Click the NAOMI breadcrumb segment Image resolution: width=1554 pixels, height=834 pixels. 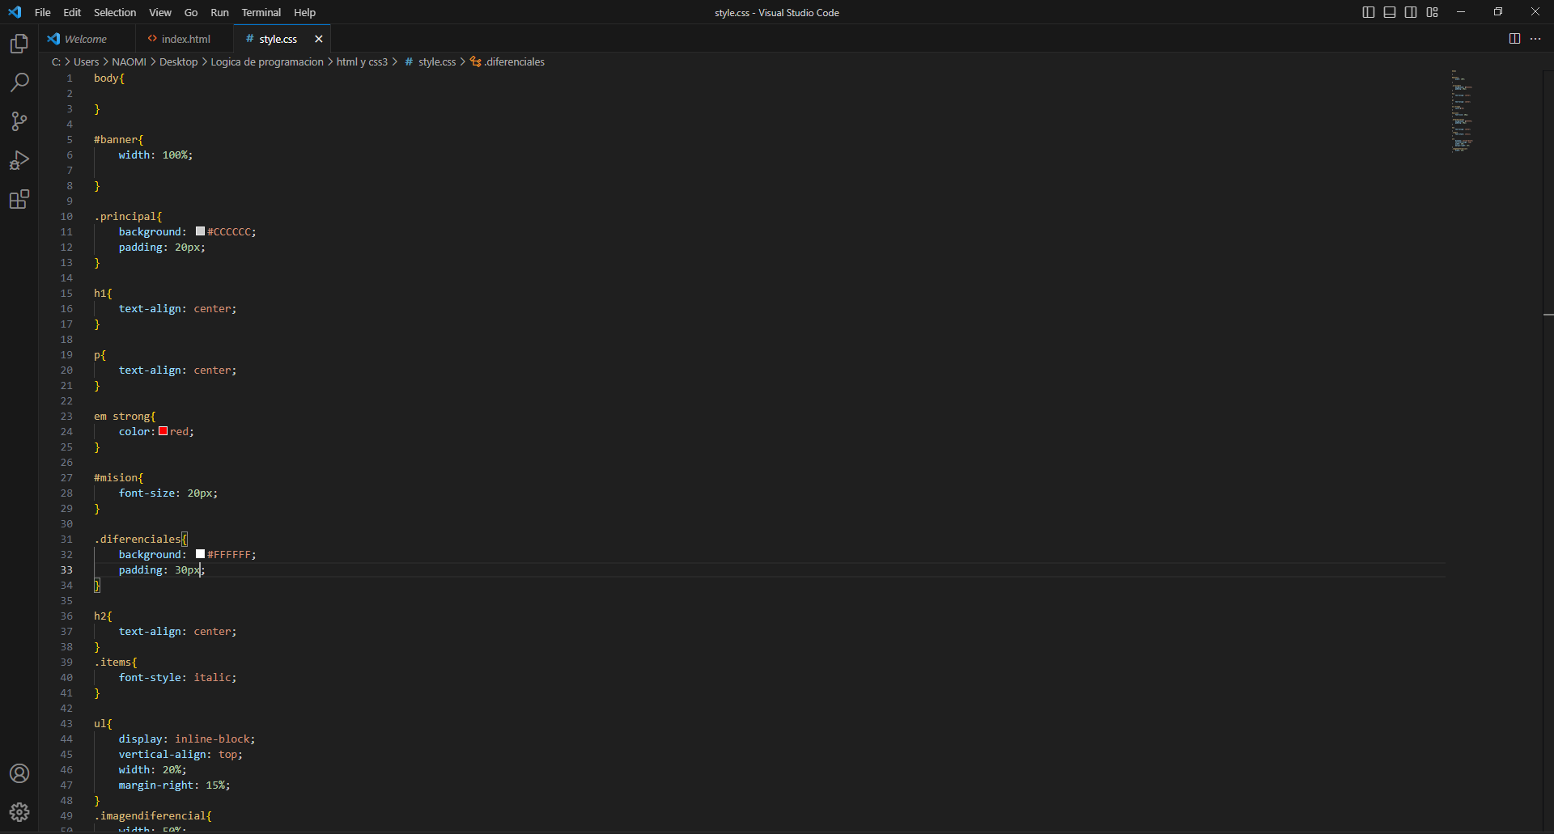click(129, 61)
